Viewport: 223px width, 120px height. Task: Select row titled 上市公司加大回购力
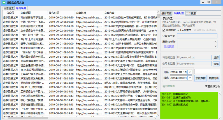(80, 96)
